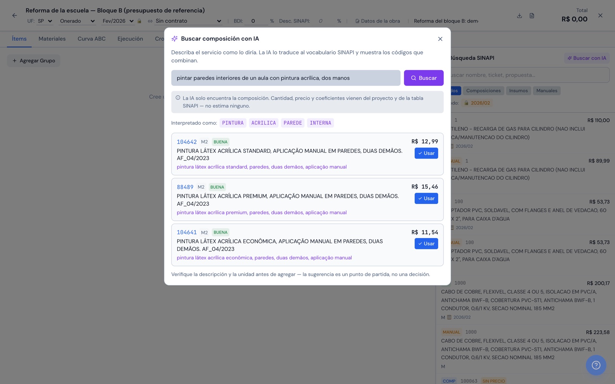This screenshot has width=615, height=384.
Task: Select the R$ 200,17 cabo de cobre result
Action: [x=525, y=300]
